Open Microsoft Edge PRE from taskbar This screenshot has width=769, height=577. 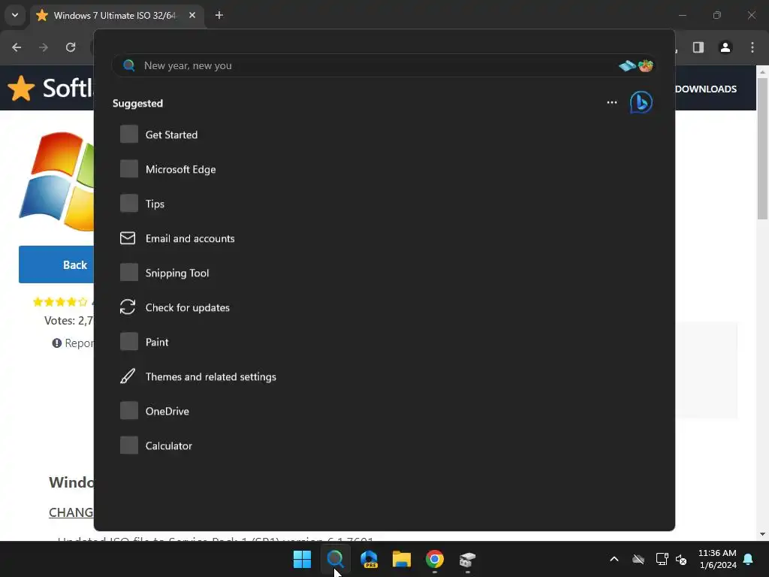coord(369,559)
